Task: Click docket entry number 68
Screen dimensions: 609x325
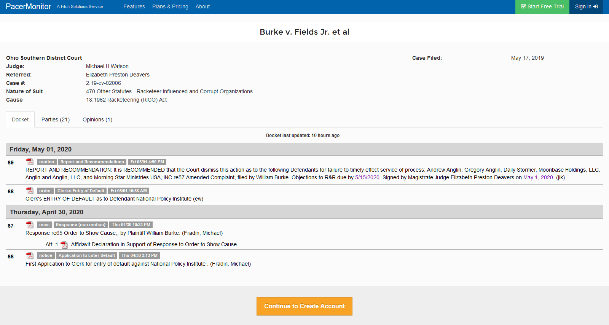Action: [11, 191]
